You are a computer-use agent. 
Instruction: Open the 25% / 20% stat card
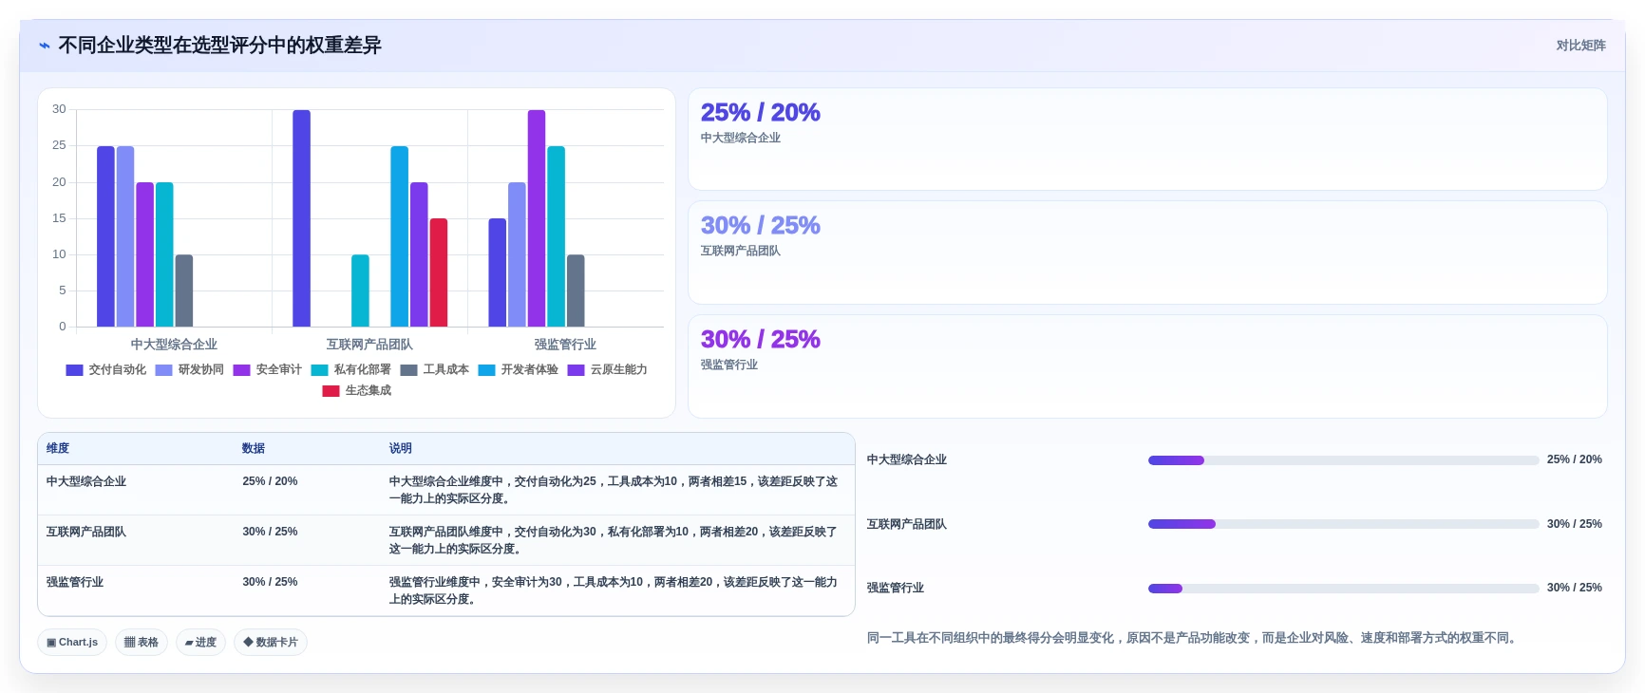1147,140
